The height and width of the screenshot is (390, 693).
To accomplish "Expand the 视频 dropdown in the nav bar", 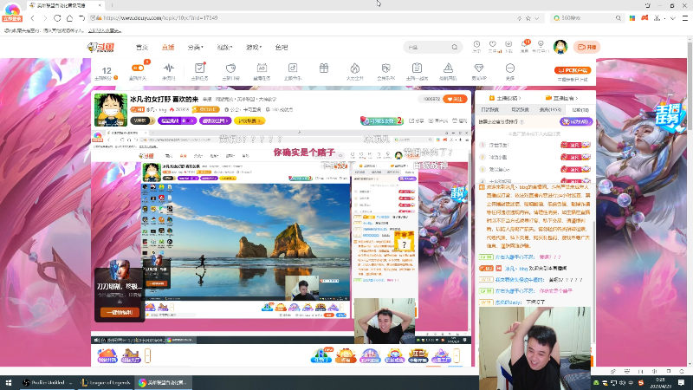I will (x=224, y=48).
